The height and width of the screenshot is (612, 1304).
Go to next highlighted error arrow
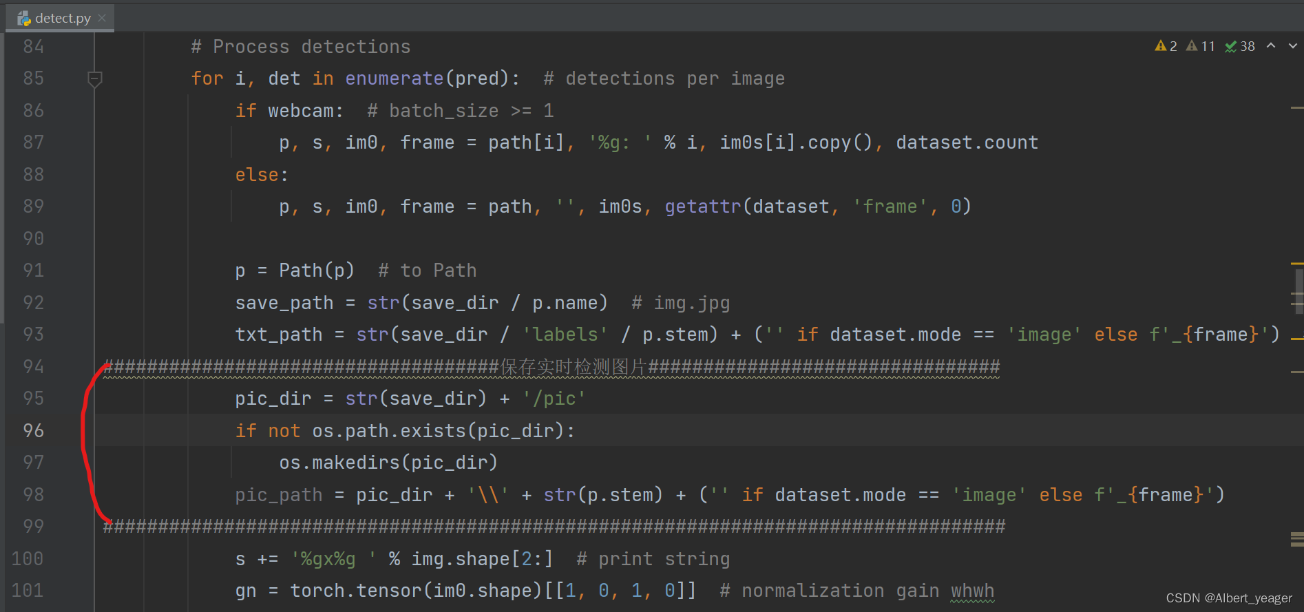[x=1292, y=46]
